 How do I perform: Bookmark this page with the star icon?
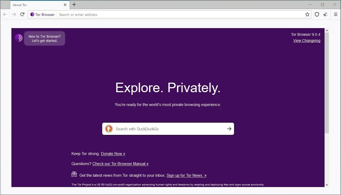[x=307, y=15]
